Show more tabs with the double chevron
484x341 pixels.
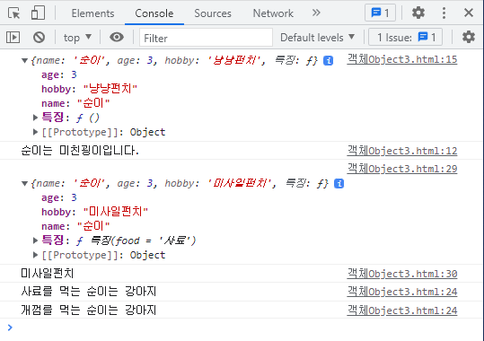[316, 13]
